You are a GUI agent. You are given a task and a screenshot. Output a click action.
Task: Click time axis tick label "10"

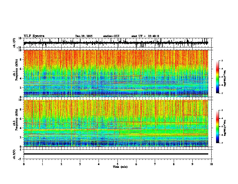tap(211, 164)
